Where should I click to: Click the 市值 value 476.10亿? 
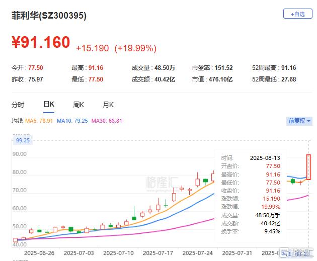coord(220,79)
